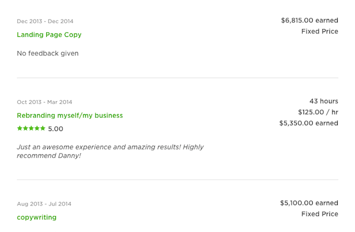Click the first green star of the rating
Image resolution: width=355 pixels, height=232 pixels.
[x=20, y=129]
